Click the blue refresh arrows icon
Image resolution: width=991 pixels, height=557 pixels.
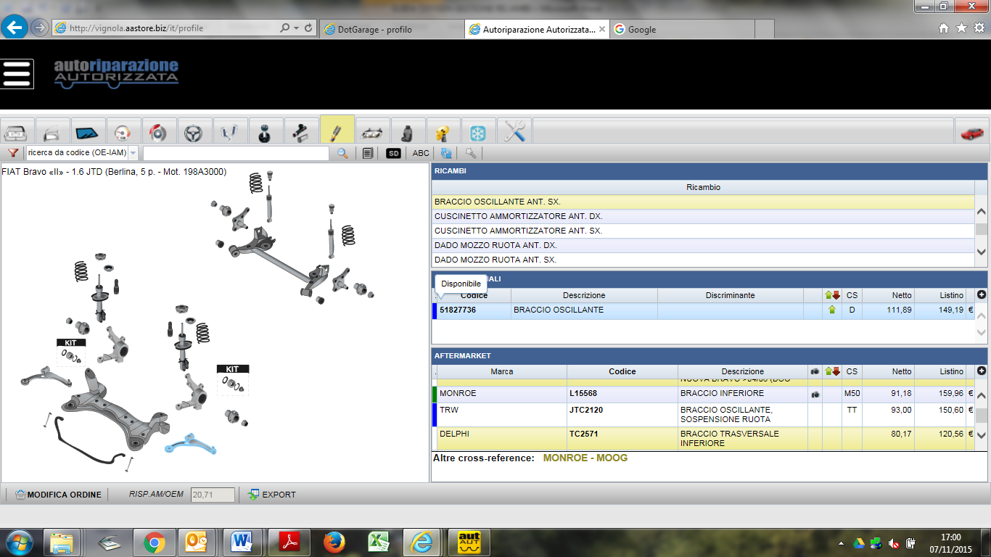point(446,153)
